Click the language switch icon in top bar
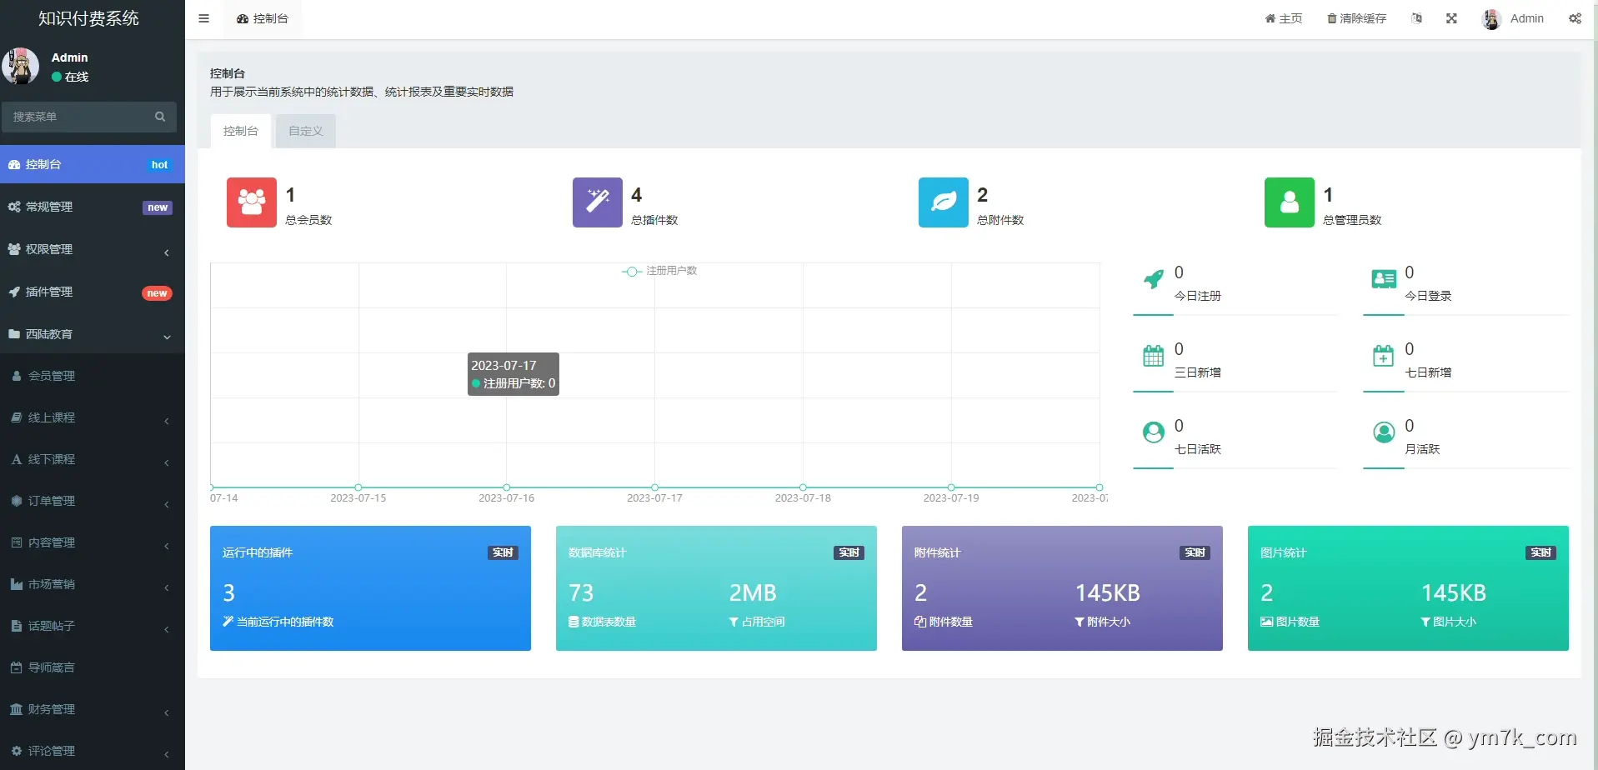 (1416, 18)
